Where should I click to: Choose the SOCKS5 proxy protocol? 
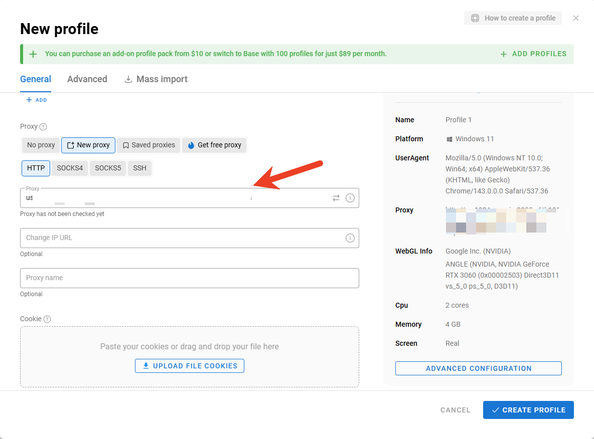108,168
